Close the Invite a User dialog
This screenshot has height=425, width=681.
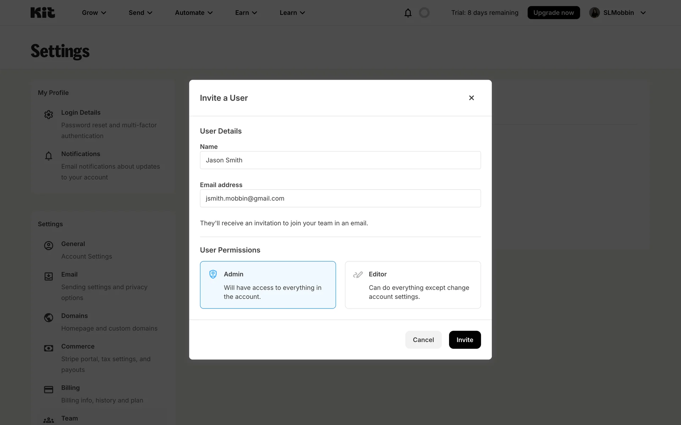click(x=471, y=98)
